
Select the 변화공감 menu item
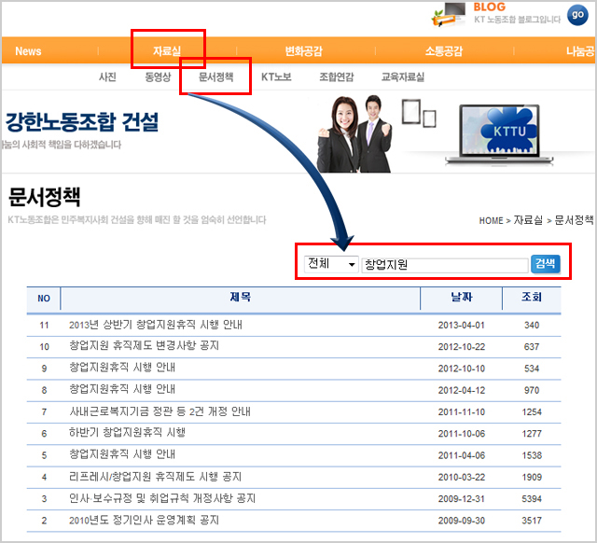pos(303,51)
